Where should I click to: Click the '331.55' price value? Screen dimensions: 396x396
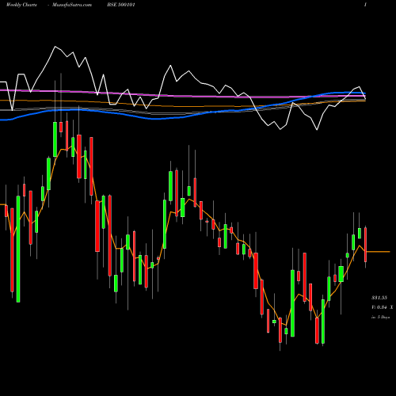(x=379, y=298)
